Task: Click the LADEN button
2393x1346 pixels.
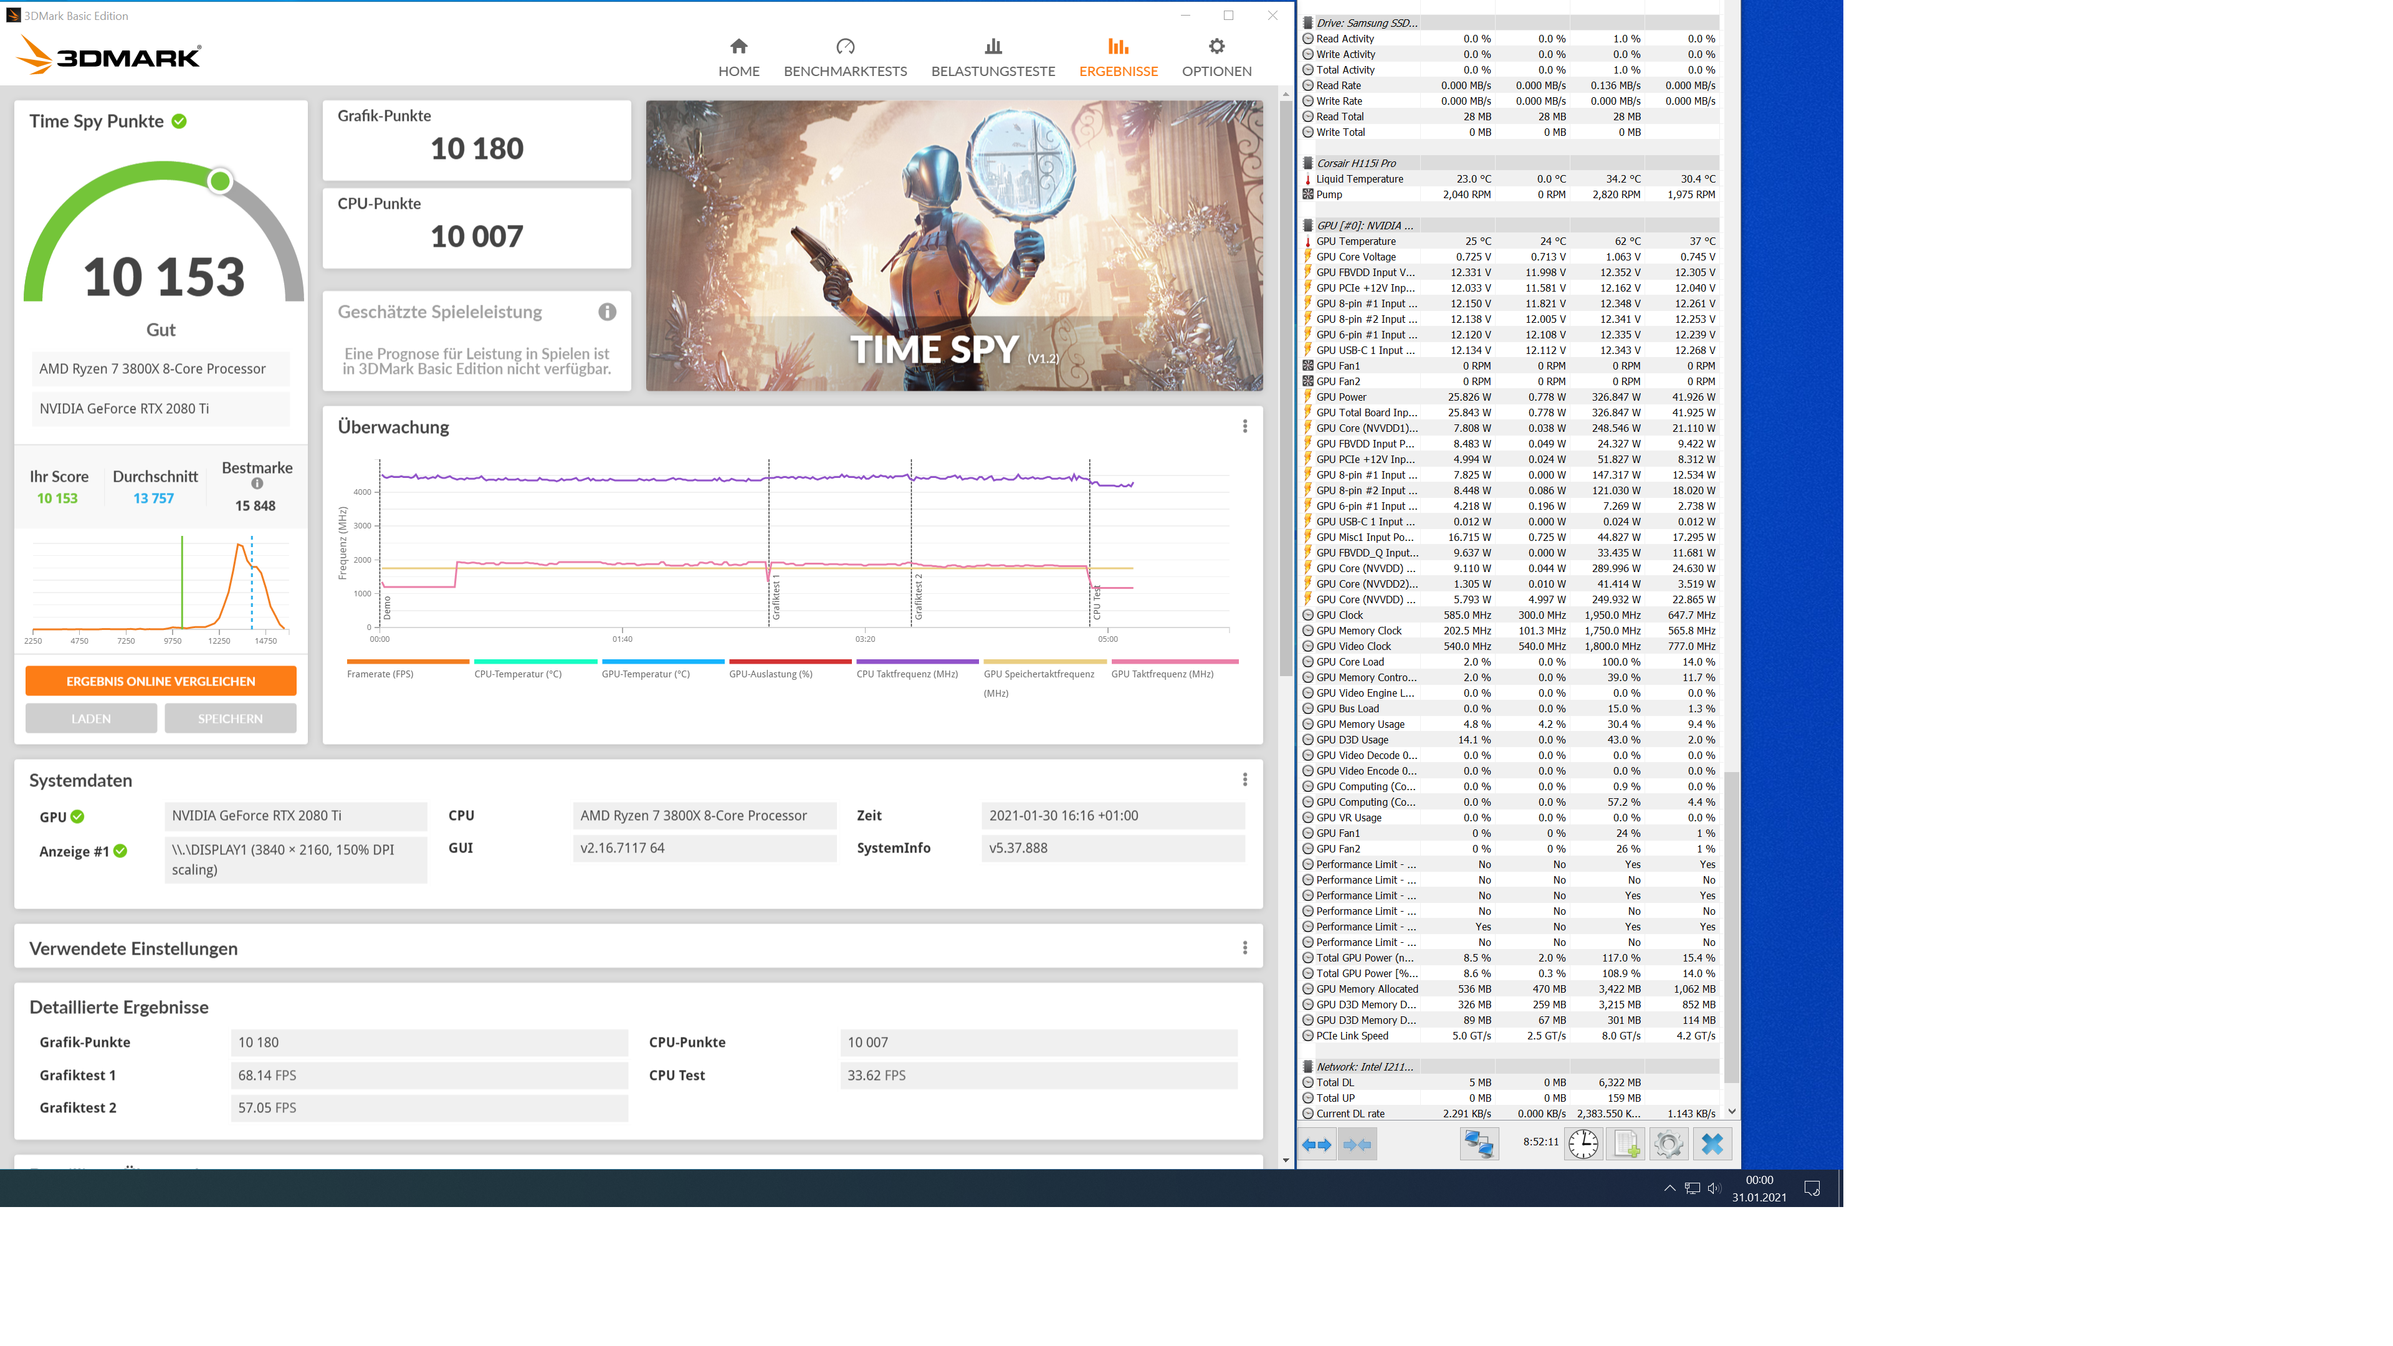Action: click(91, 718)
